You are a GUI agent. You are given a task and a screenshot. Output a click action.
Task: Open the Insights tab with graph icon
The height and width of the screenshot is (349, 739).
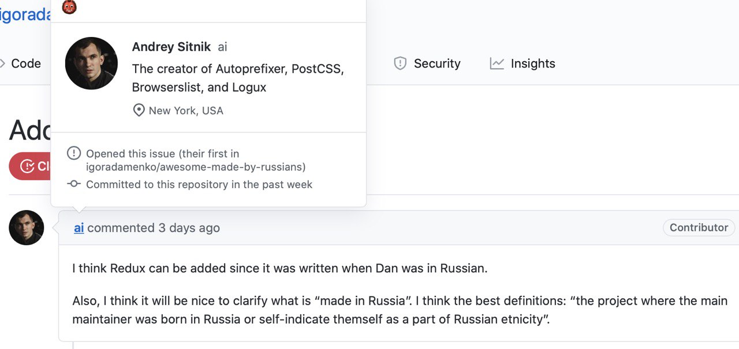tap(522, 63)
